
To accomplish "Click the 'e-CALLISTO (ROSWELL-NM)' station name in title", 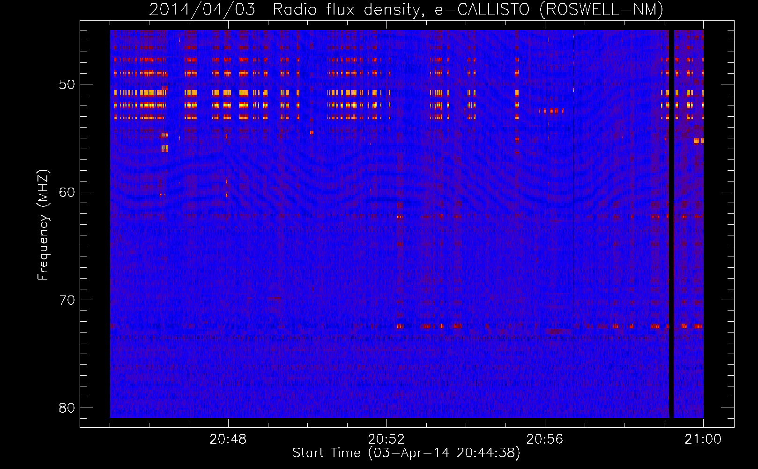I will [549, 9].
